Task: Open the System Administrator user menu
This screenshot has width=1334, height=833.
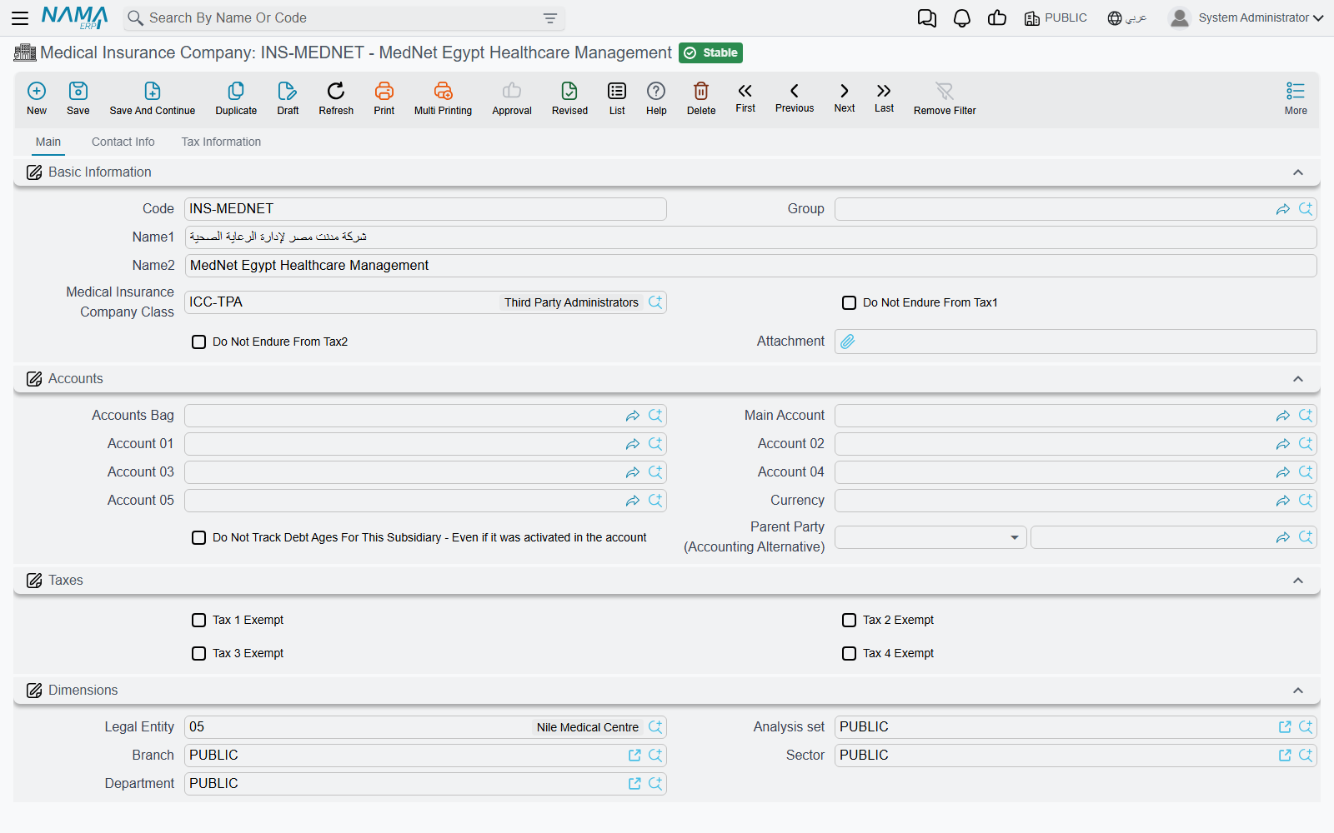Action: [x=1246, y=18]
